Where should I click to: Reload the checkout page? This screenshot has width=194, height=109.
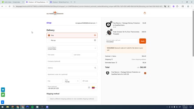click(x=9, y=6)
